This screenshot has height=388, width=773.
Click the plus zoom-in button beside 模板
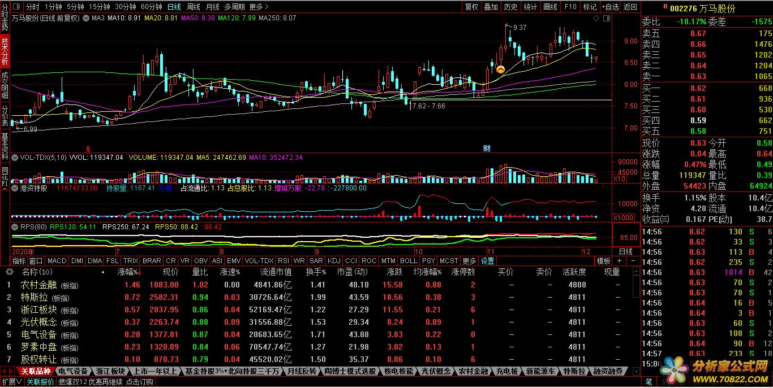point(620,261)
